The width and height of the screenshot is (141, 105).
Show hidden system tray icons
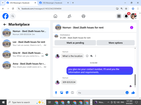pos(108,102)
